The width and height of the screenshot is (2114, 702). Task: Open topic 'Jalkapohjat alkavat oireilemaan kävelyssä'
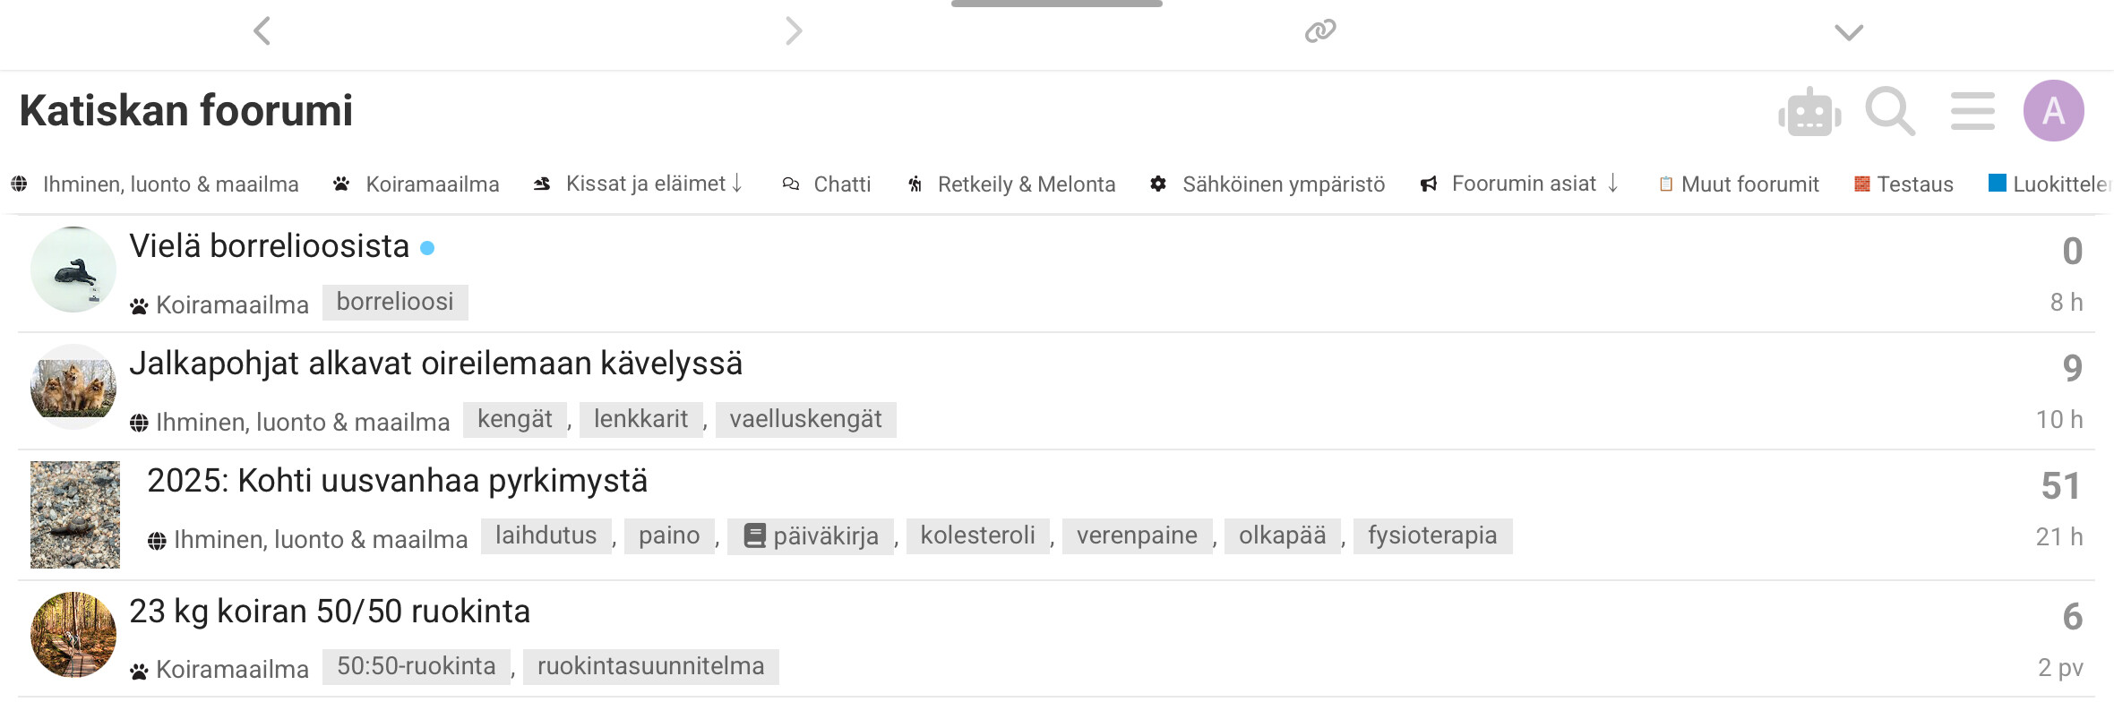[435, 364]
